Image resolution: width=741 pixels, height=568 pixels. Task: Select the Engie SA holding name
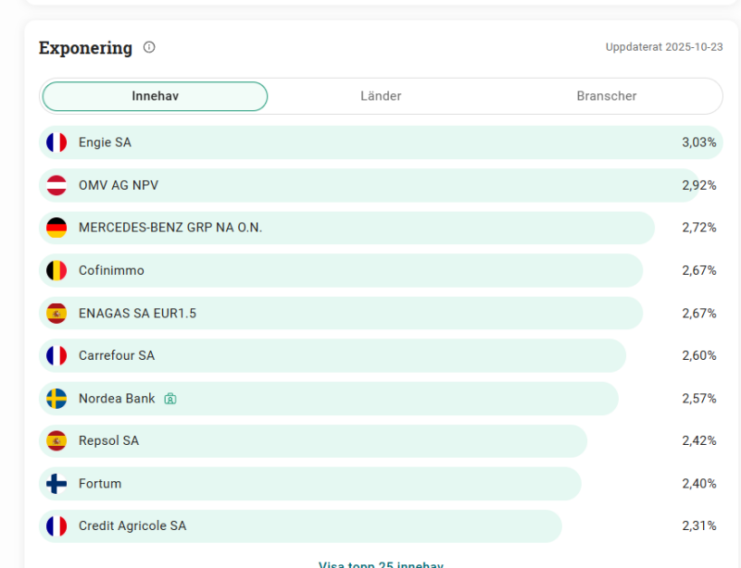click(105, 142)
